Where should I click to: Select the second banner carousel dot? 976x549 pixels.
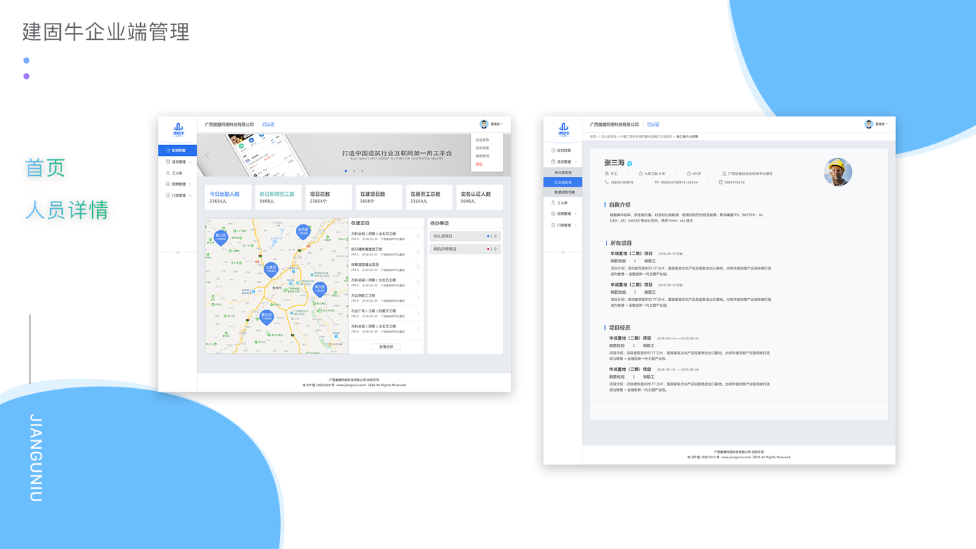(354, 171)
